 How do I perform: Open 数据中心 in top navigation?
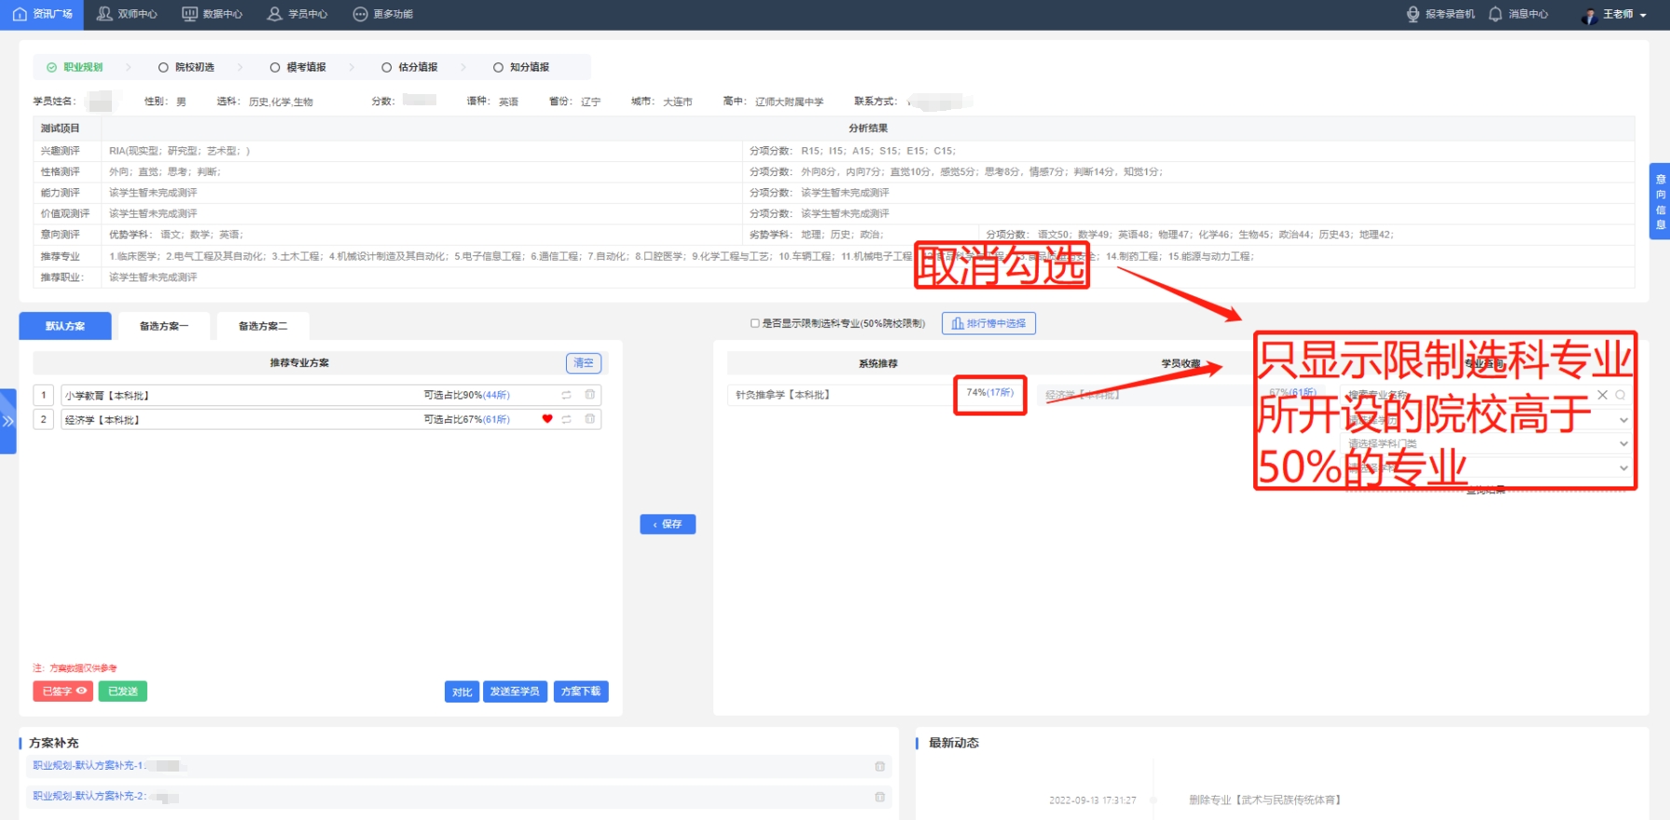[213, 14]
